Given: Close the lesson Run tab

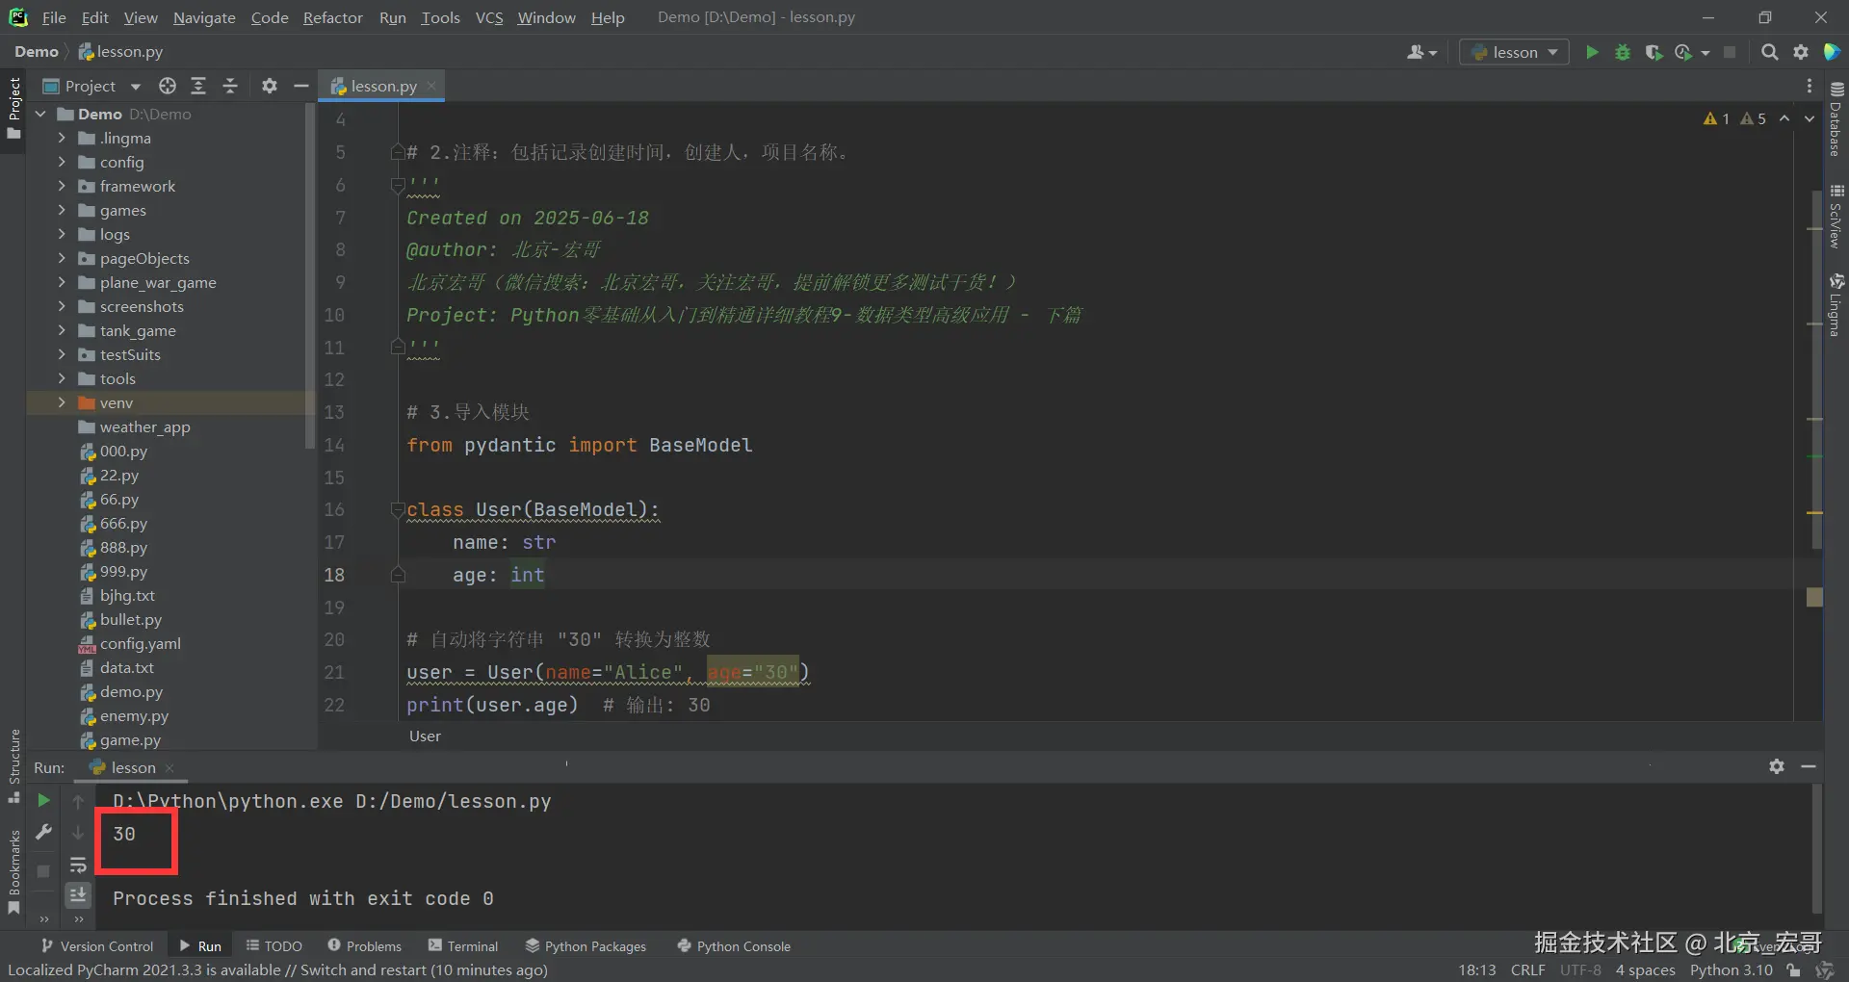Looking at the screenshot, I should 169,767.
